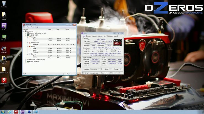Open the Tools dropdown arrow in CPU-Z
This screenshot has width=204, height=114.
pos(106,73)
